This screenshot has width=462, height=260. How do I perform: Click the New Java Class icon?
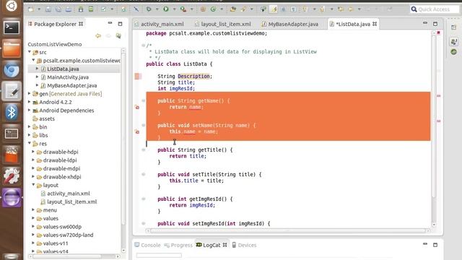pyautogui.click(x=213, y=9)
